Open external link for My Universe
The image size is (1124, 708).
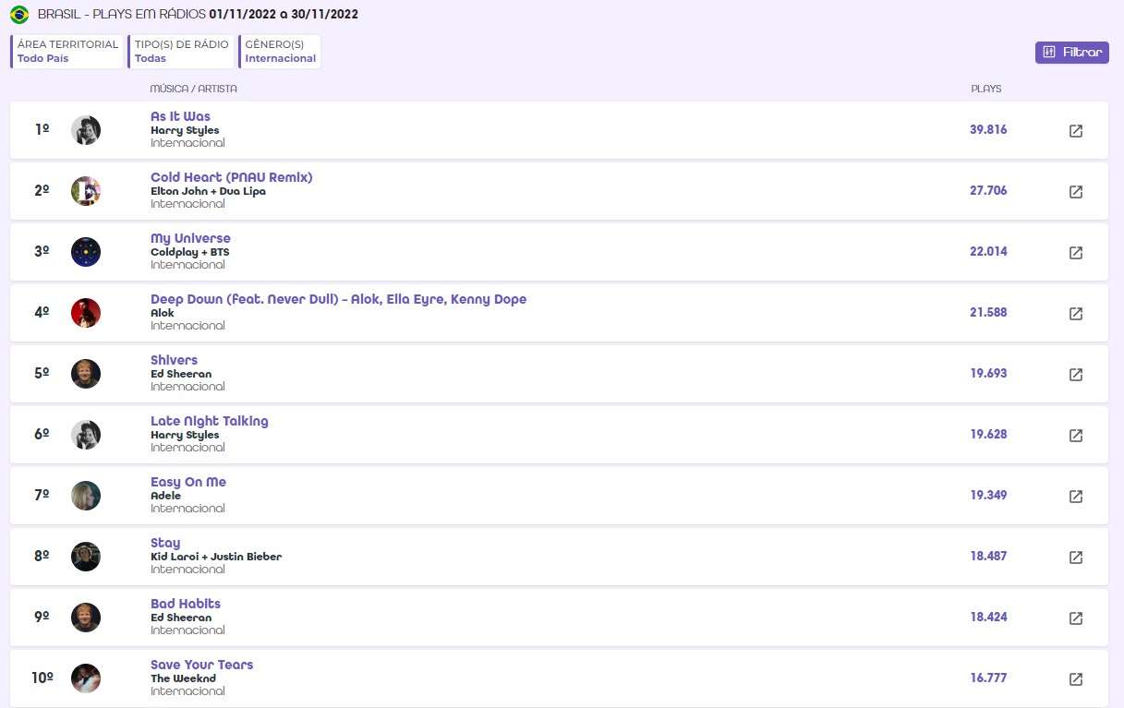[x=1075, y=253]
